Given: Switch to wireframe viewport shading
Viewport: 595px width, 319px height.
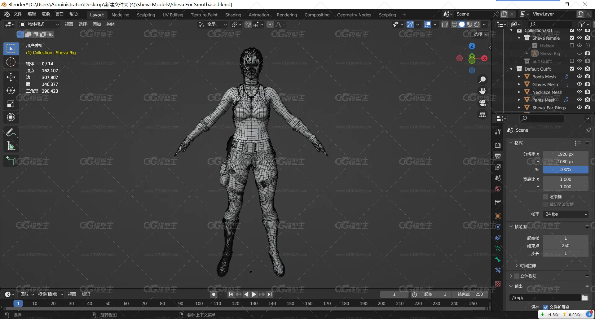Looking at the screenshot, I should tap(454, 24).
